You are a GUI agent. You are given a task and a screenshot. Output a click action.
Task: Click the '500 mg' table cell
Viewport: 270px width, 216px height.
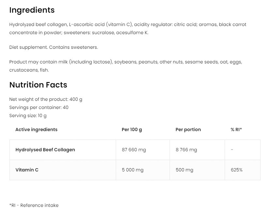point(184,170)
